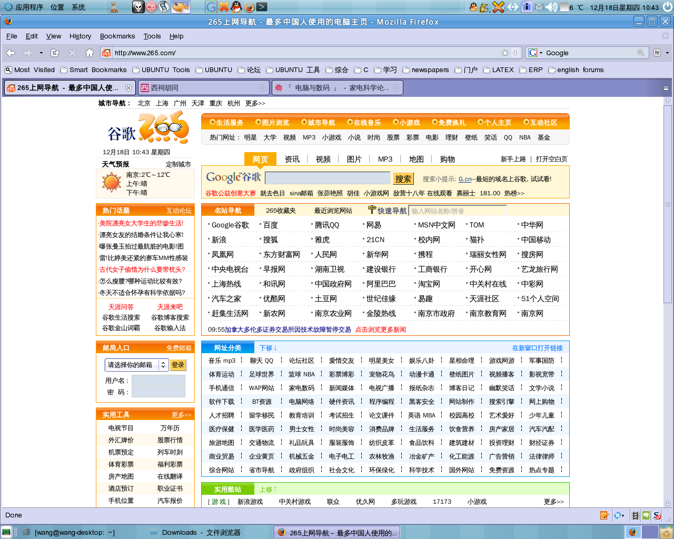Open the 265收藏夹 tab
The height and width of the screenshot is (539, 674).
(281, 211)
